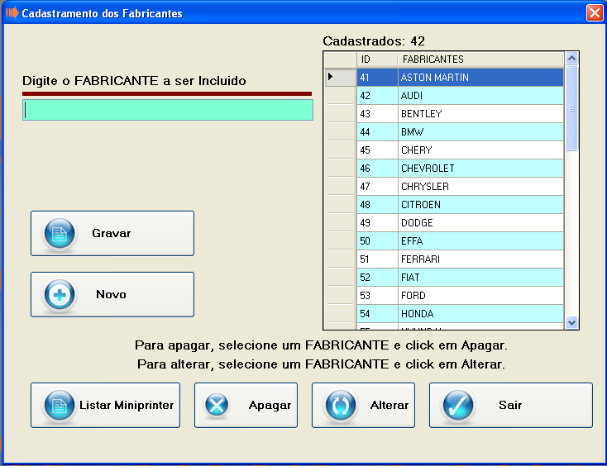Viewport: 607px width, 466px height.
Task: Click the X icon on Apagar
Action: pyautogui.click(x=217, y=406)
